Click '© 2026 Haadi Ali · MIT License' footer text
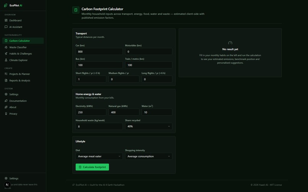This screenshot has height=192, width=308. [266, 185]
